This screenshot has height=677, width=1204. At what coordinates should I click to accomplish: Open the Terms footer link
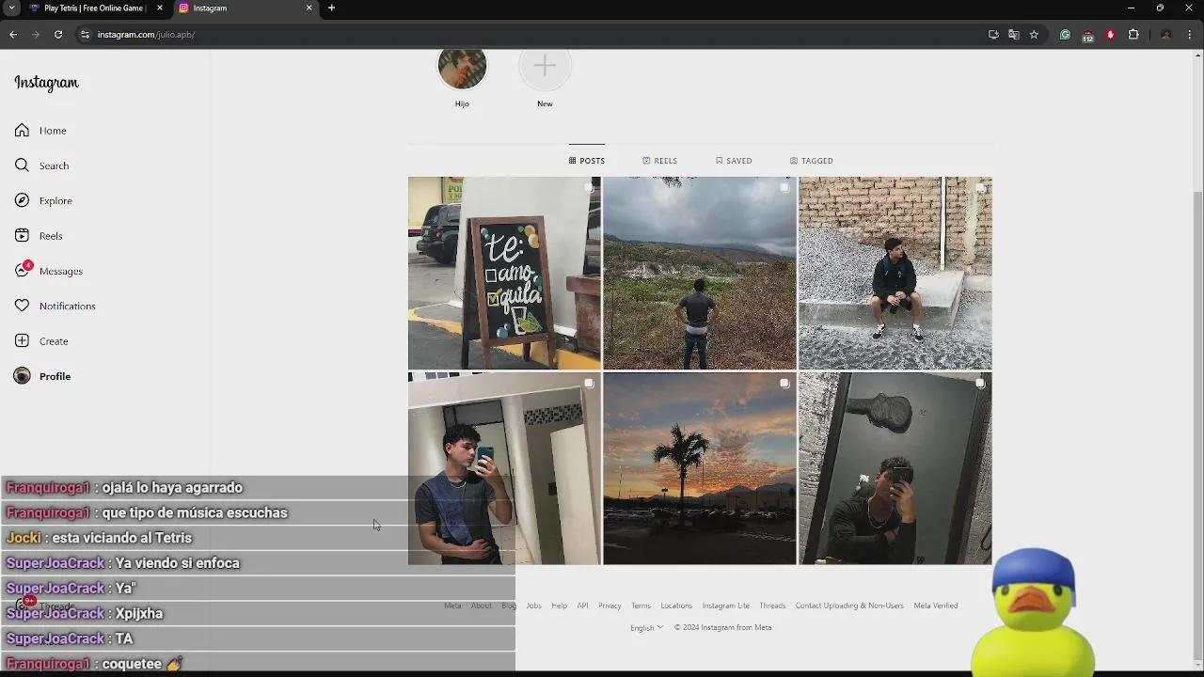click(641, 606)
